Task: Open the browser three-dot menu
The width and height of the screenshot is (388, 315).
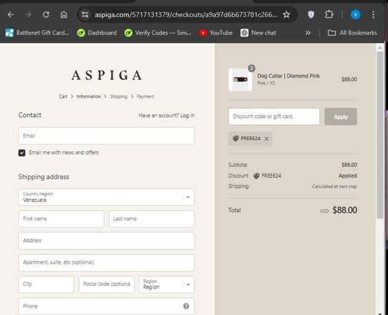Action: point(373,15)
